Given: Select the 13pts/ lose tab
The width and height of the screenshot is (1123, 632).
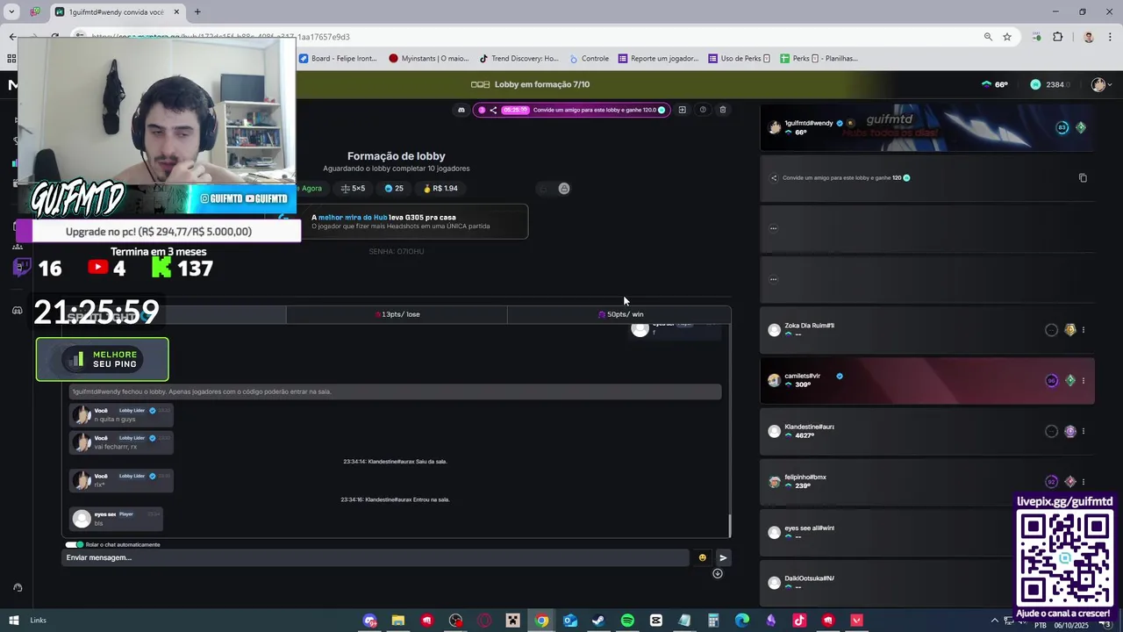Looking at the screenshot, I should click(397, 314).
